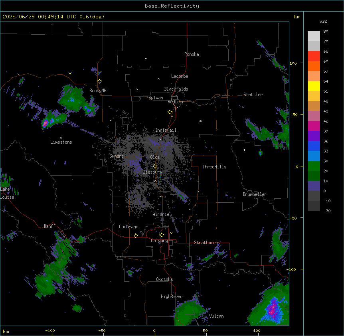Click the Strathmore city label
This screenshot has height=336, width=344.
pos(206,243)
